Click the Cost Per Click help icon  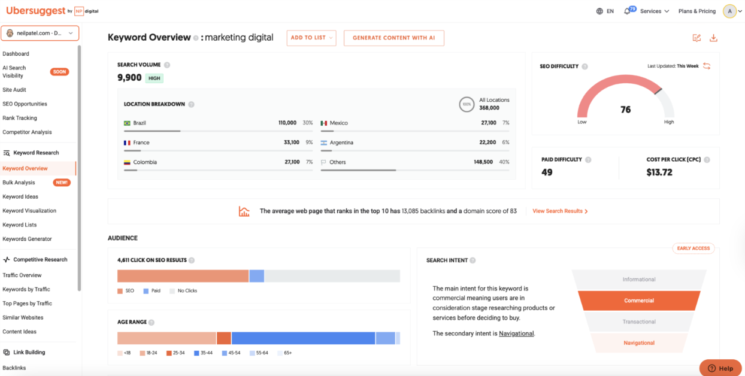coord(707,160)
